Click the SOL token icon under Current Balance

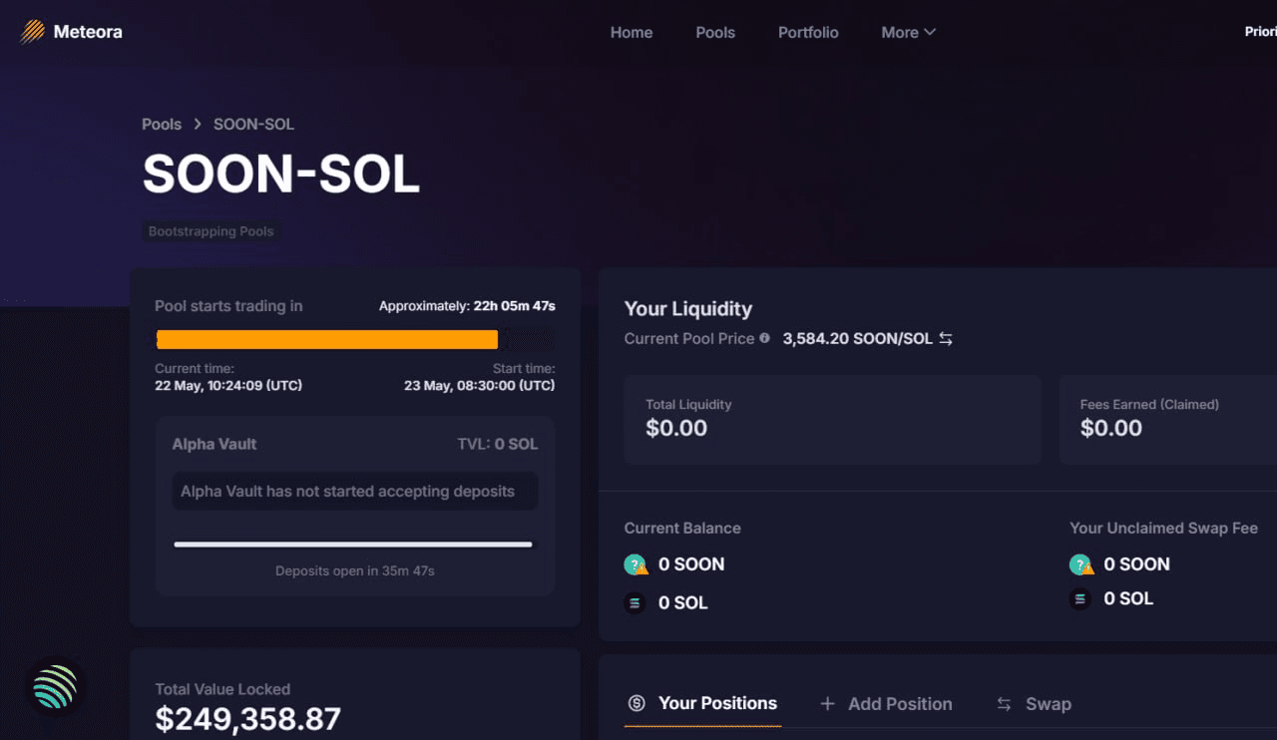click(635, 603)
